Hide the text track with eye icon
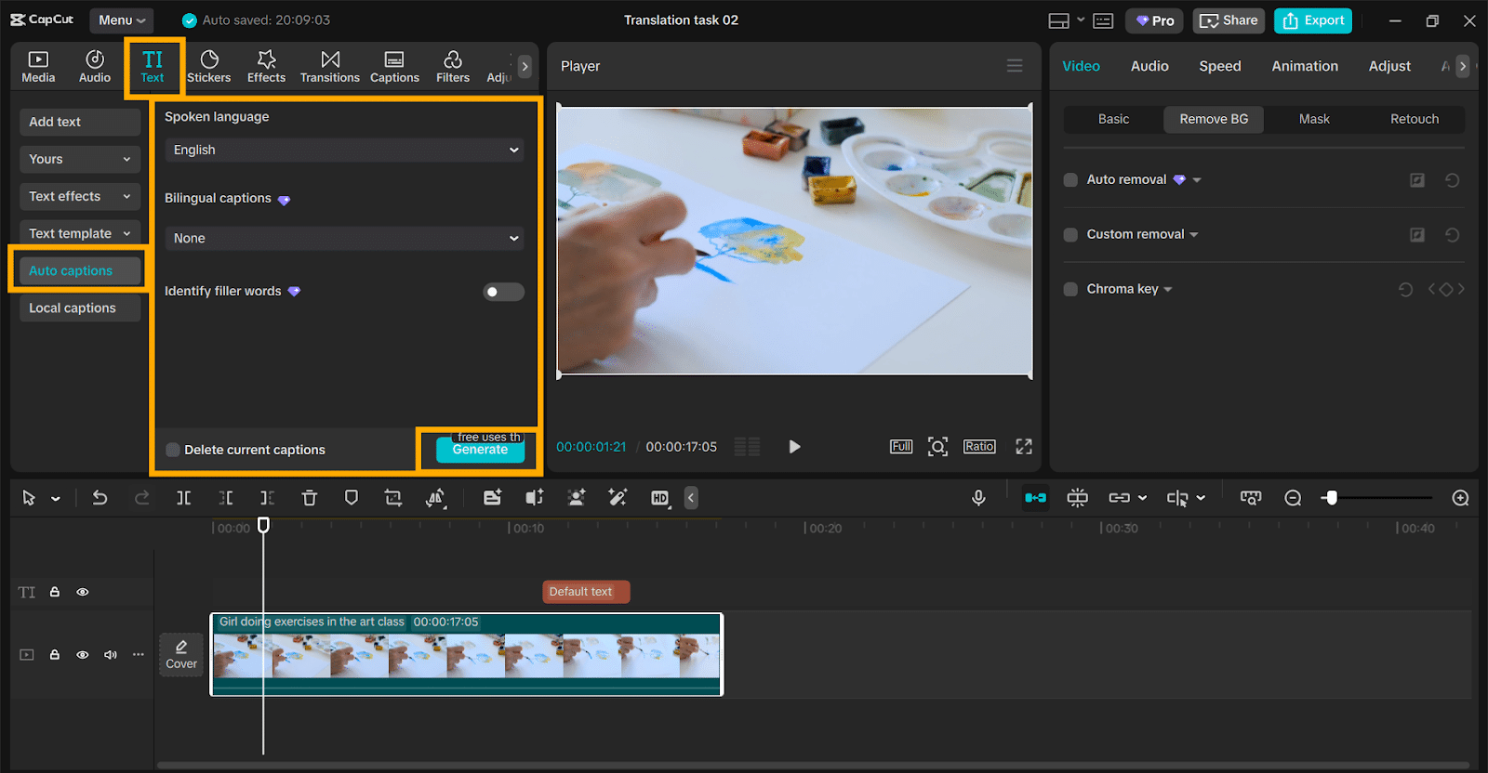This screenshot has width=1488, height=773. 83,592
